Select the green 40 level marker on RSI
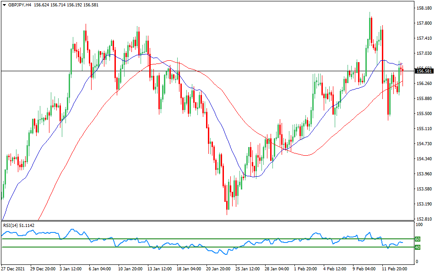This screenshot has height=274, width=435. point(418,247)
